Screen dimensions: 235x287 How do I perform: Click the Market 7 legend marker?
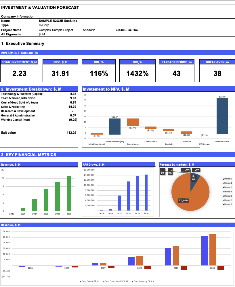tap(223, 204)
